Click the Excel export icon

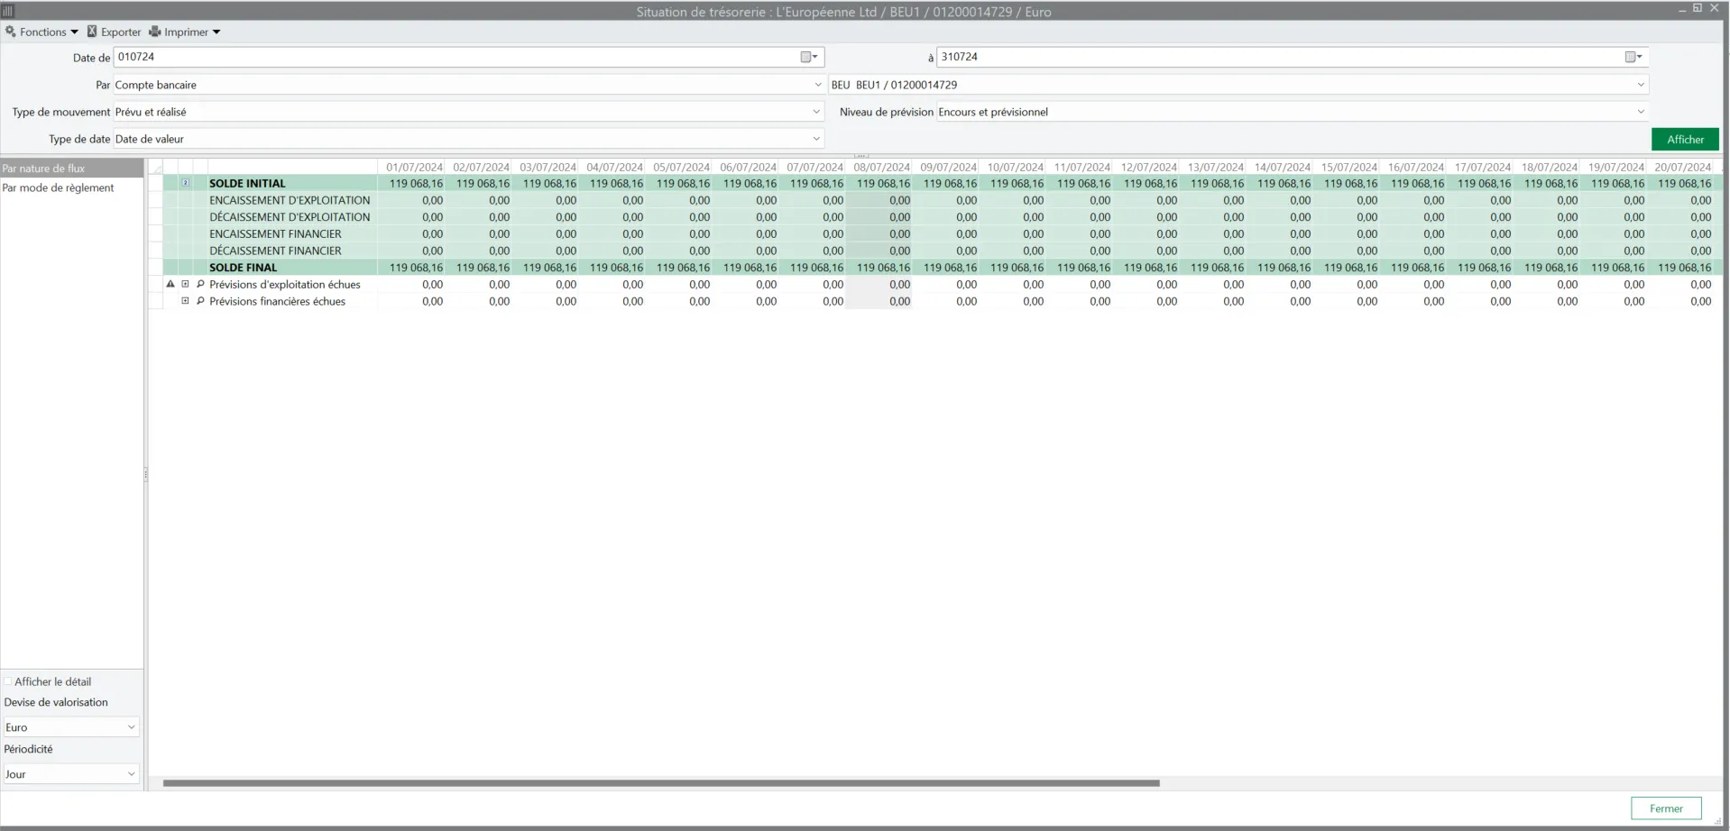92,32
